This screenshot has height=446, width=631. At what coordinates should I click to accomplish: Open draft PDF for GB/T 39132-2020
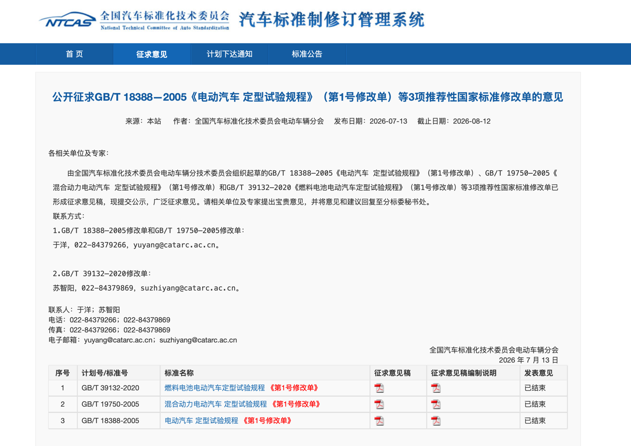click(x=379, y=388)
